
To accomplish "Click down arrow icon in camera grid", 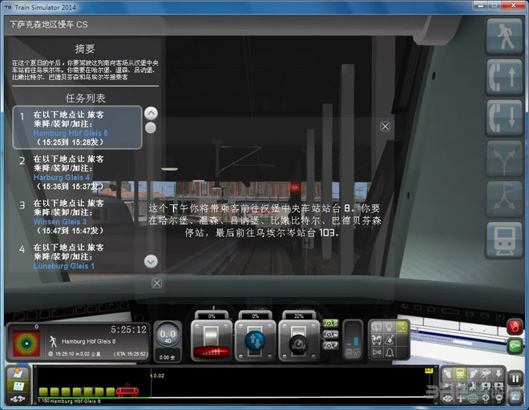I will [x=499, y=373].
